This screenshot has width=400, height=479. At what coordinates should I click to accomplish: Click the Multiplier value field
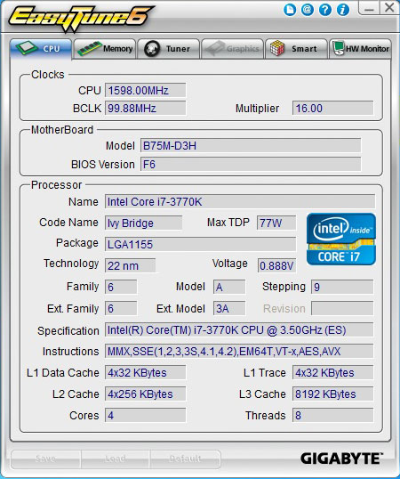pos(333,108)
